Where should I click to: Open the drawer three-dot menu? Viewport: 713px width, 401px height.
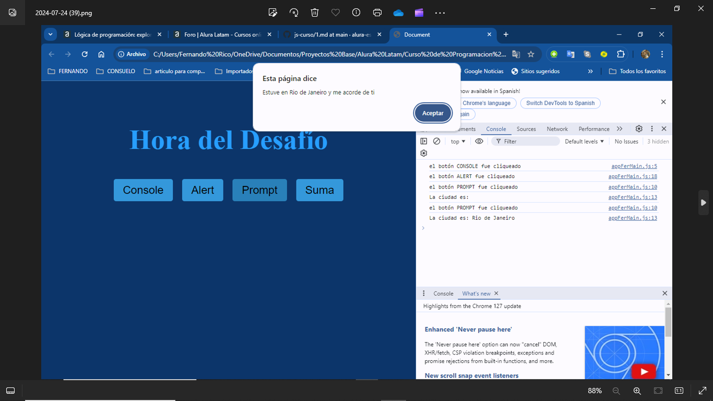pos(424,293)
